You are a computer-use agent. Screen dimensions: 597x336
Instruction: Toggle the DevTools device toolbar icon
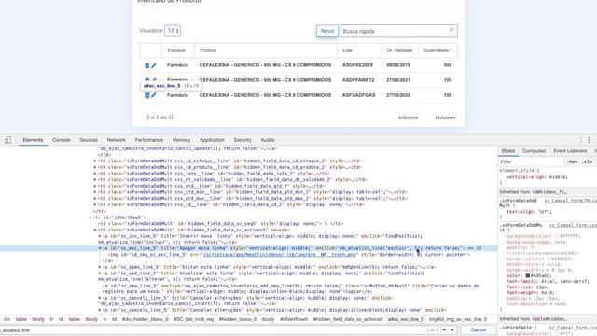click(7, 140)
